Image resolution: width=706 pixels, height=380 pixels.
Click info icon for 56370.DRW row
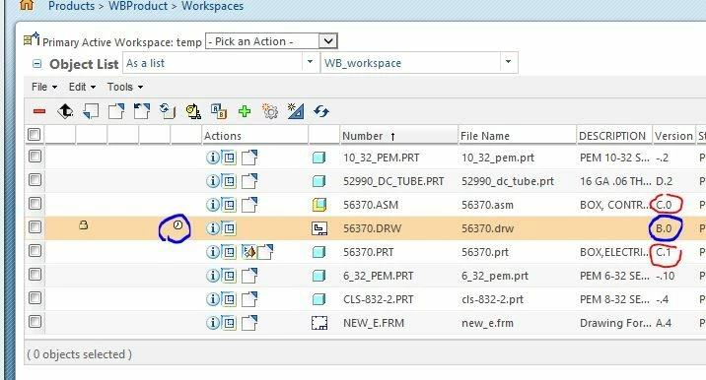point(213,228)
